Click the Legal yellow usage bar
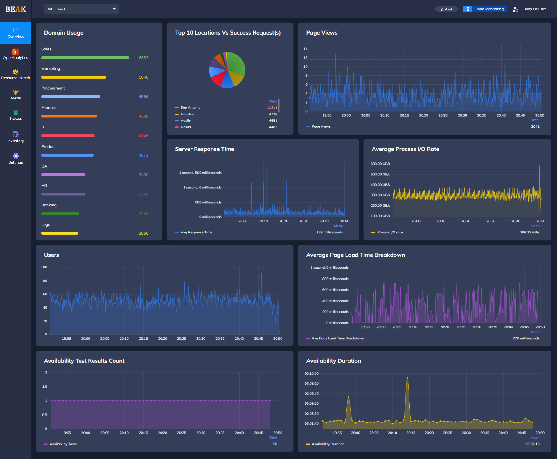The height and width of the screenshot is (459, 557). click(x=60, y=233)
